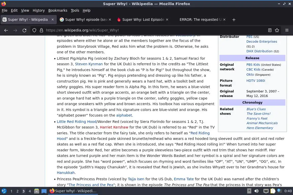Open volume speaker icon in tray
The image size is (293, 195).
[257, 191]
